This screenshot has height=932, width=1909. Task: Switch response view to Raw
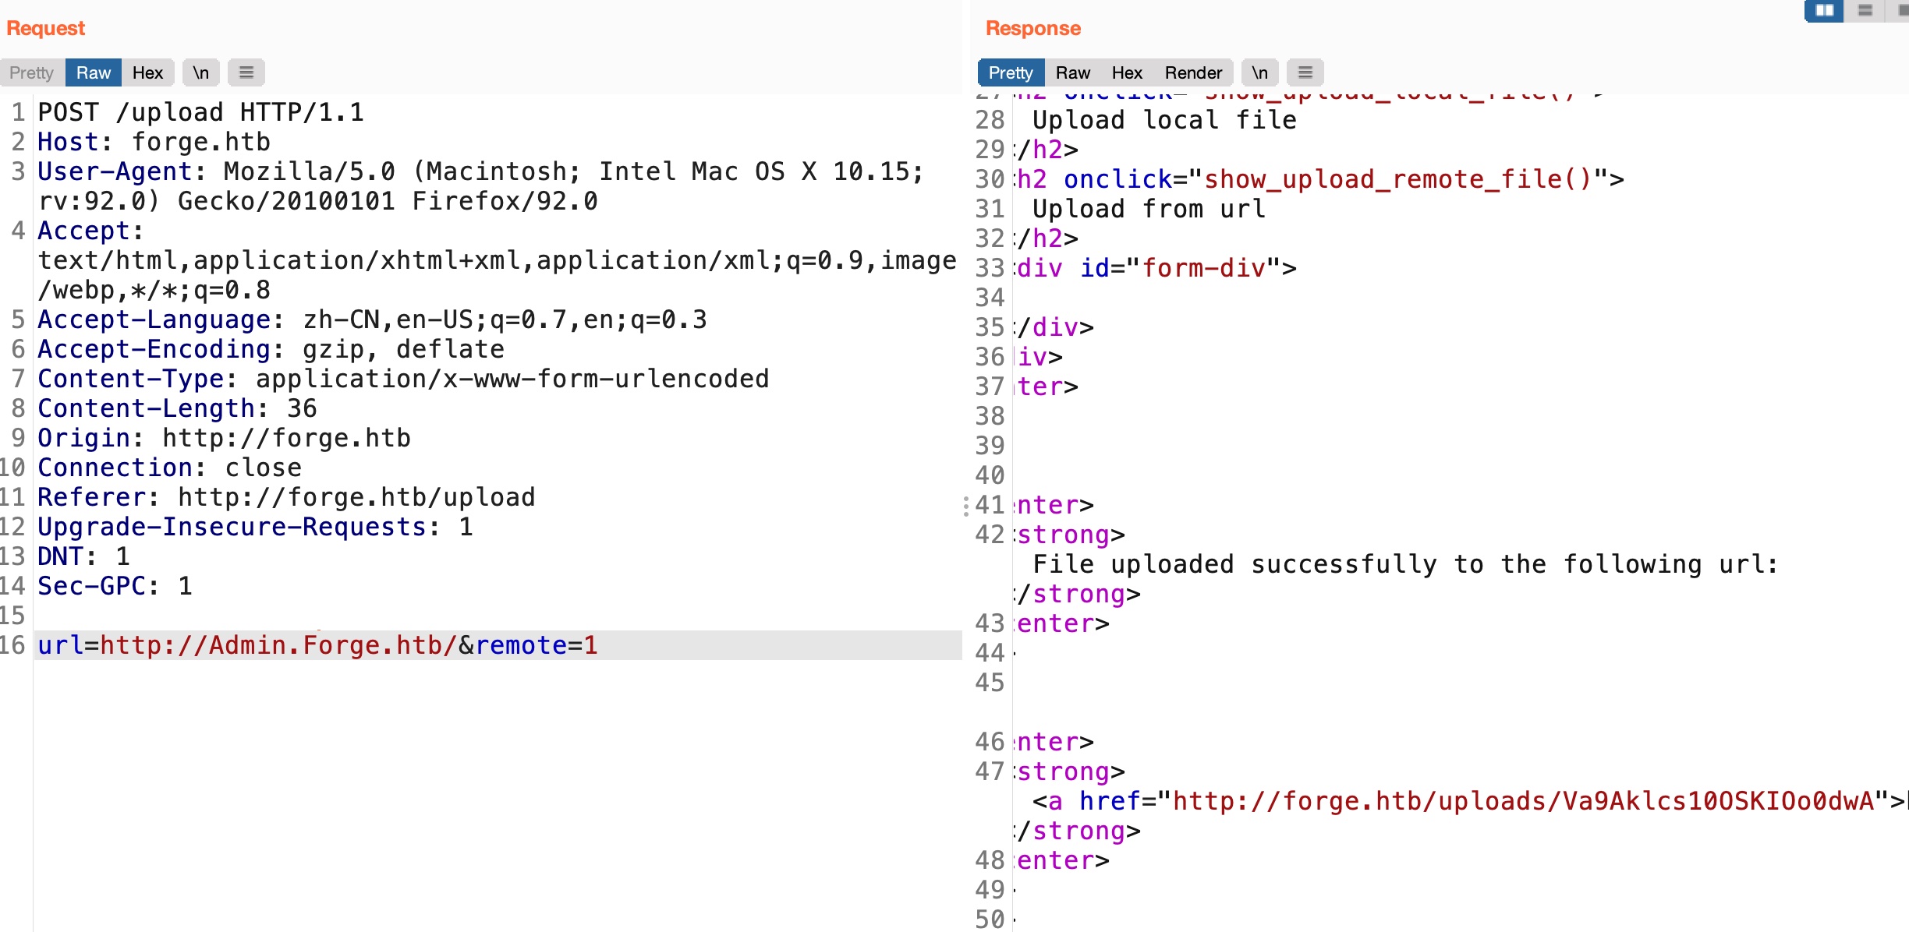coord(1073,72)
